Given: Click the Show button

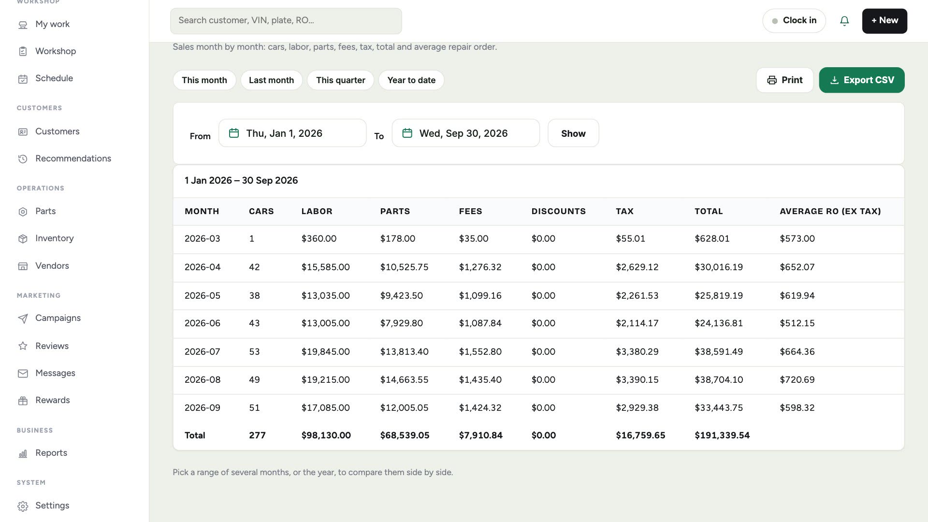Looking at the screenshot, I should click(x=573, y=133).
